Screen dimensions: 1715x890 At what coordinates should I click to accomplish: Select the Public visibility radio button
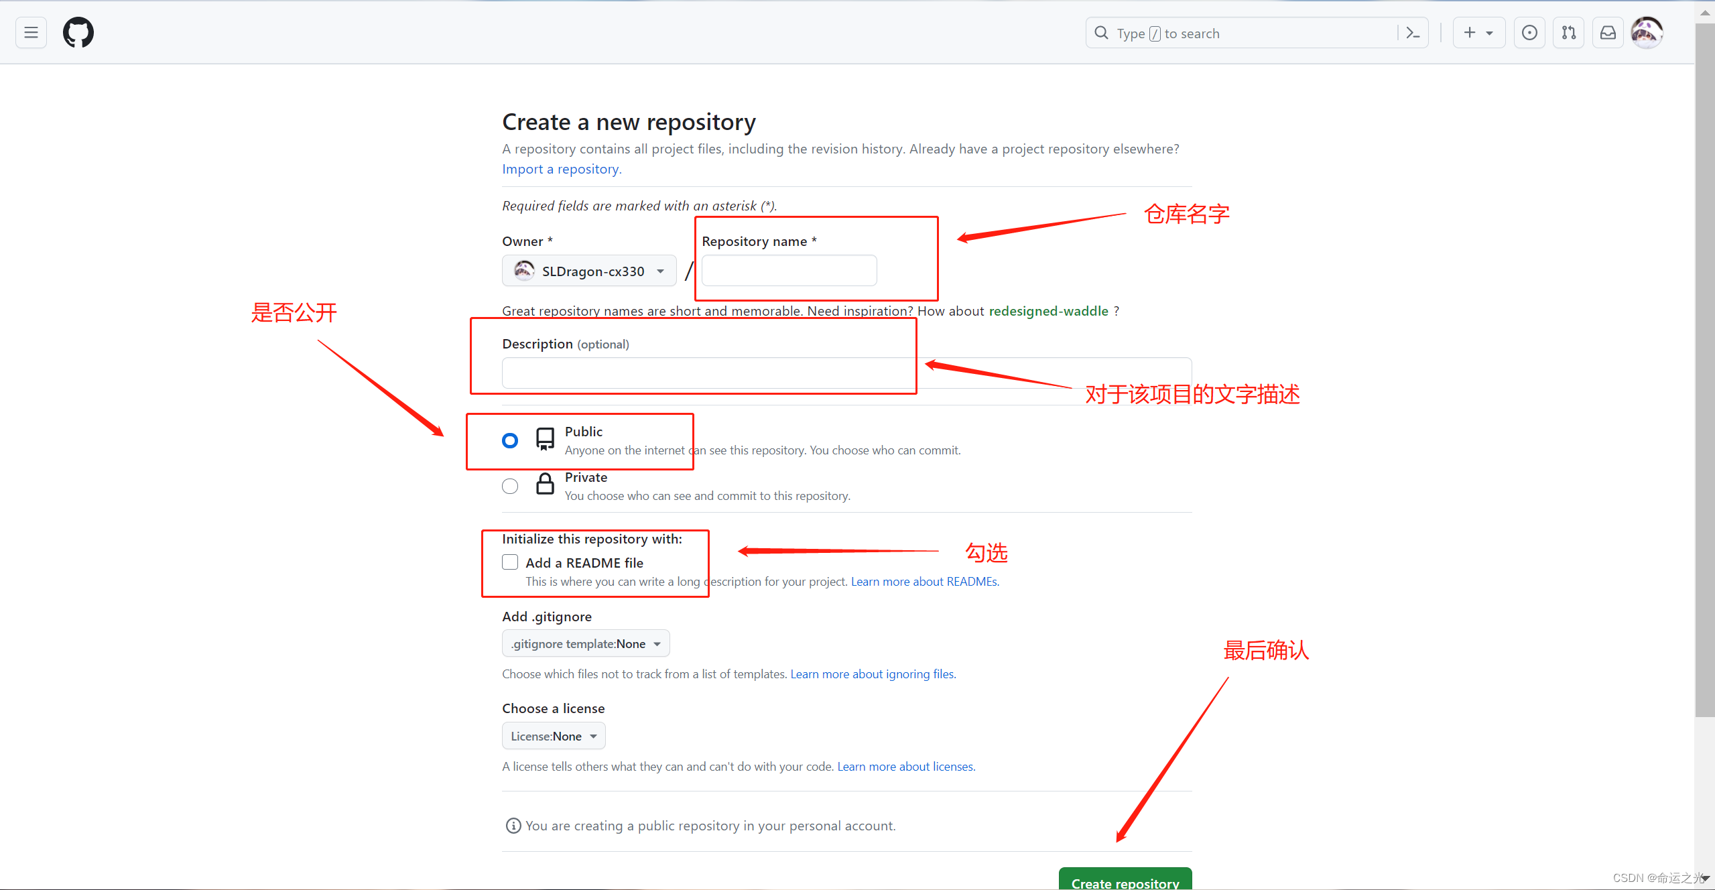pyautogui.click(x=510, y=440)
